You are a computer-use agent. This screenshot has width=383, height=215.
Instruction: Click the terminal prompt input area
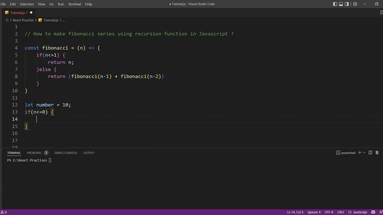(50, 160)
